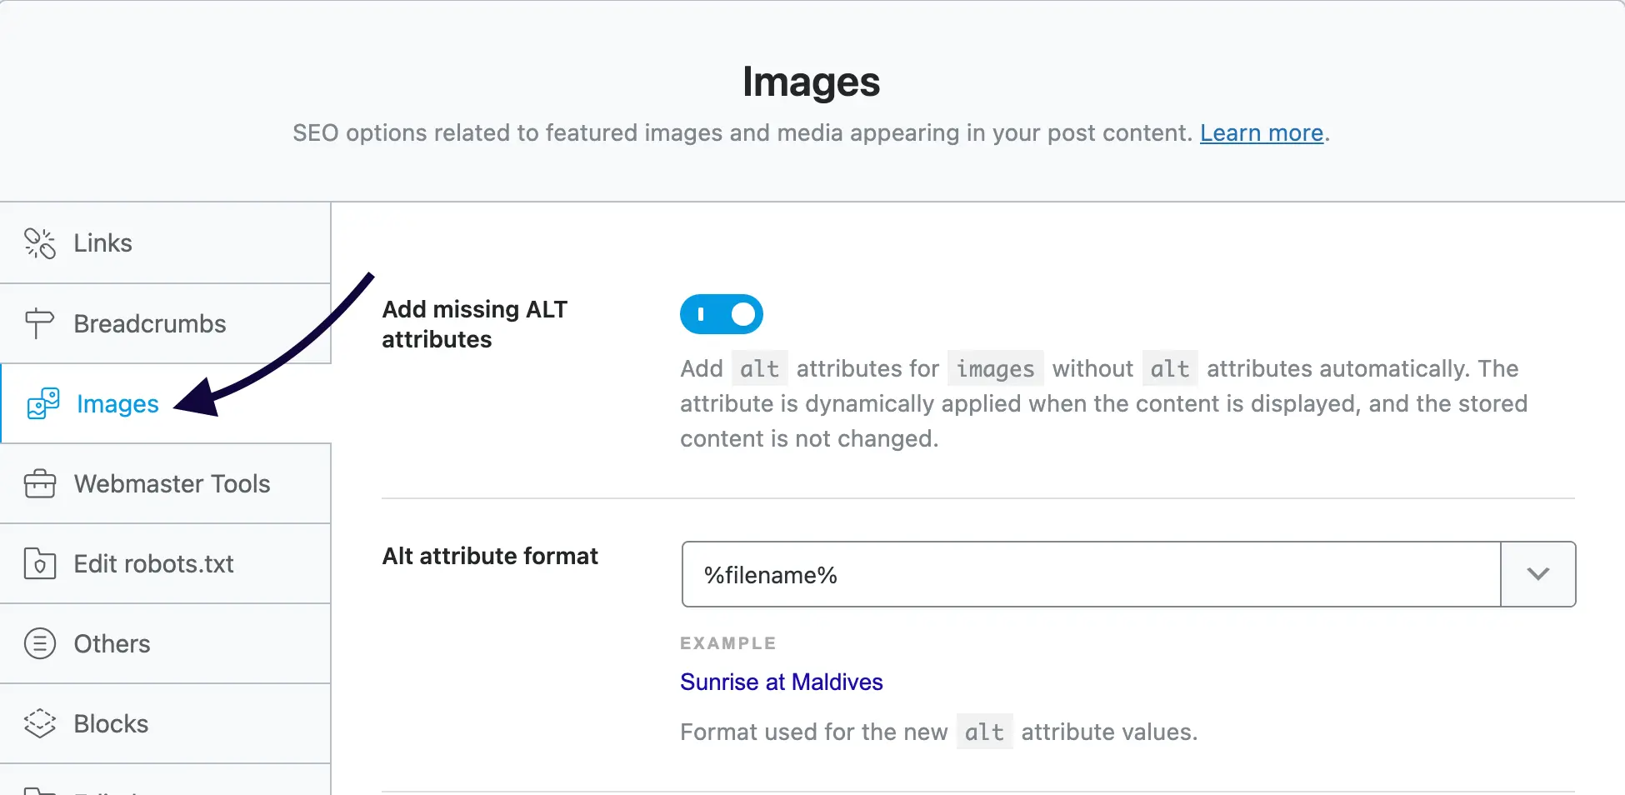Viewport: 1625px width, 795px height.
Task: Open the Links settings tab
Action: coord(102,243)
